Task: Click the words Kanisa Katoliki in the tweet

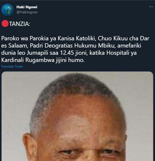Action: (77, 38)
